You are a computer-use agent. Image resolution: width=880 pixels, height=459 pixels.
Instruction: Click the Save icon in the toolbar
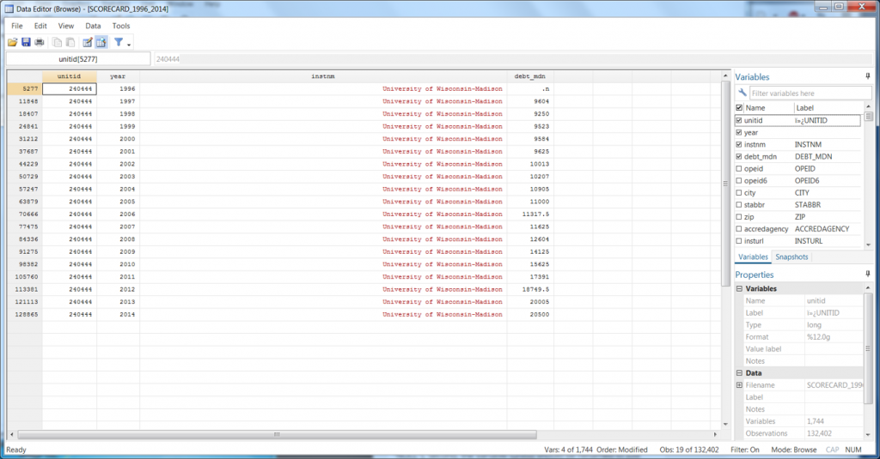[26, 42]
